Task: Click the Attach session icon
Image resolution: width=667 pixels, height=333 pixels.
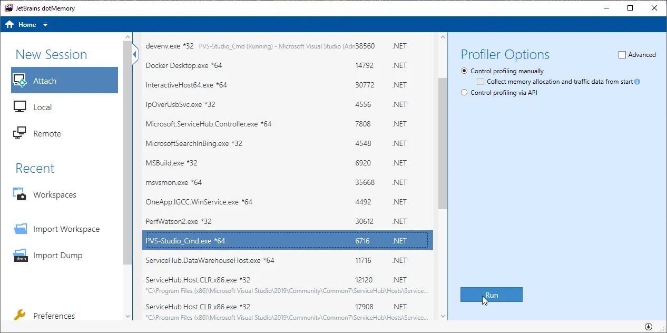Action: tap(19, 81)
